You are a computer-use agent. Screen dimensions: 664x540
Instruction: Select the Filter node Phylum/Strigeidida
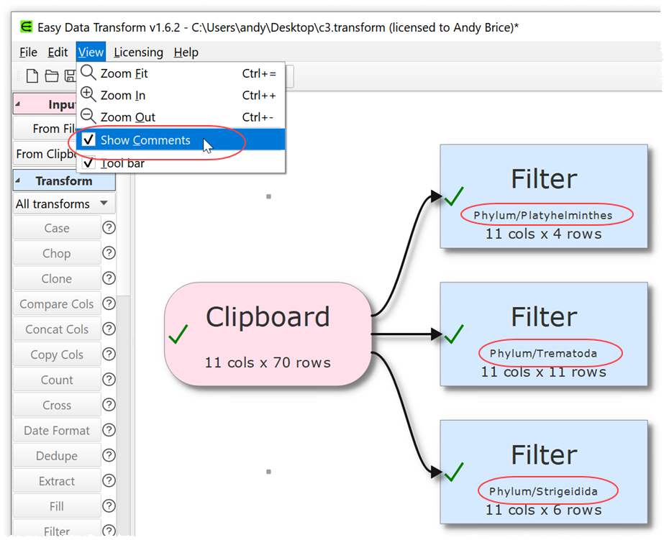click(x=544, y=472)
